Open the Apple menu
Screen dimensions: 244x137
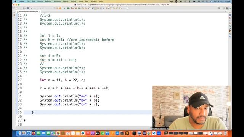click(15, 2)
